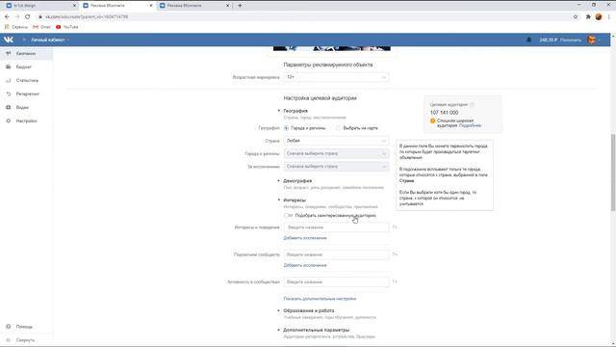Reload the page with the refresh icon
Viewport: 616px width, 347px height.
28,17
